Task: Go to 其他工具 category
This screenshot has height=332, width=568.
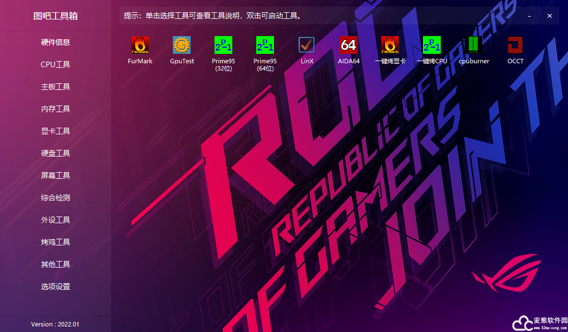Action: tap(56, 264)
